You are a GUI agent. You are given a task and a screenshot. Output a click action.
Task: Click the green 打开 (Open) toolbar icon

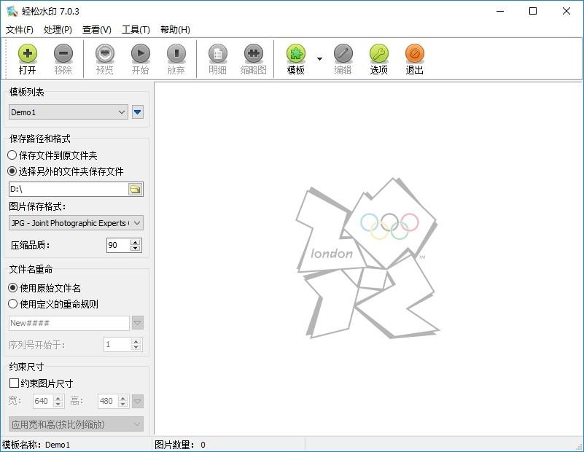(28, 54)
